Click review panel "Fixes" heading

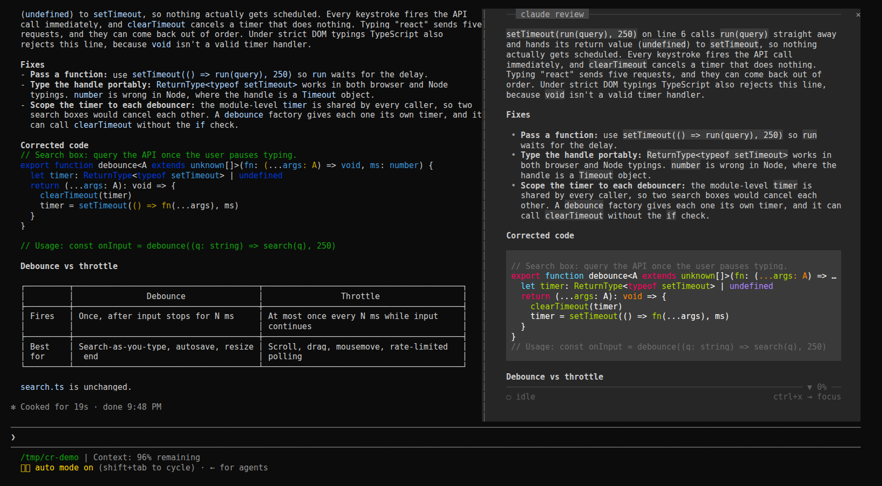coord(518,115)
